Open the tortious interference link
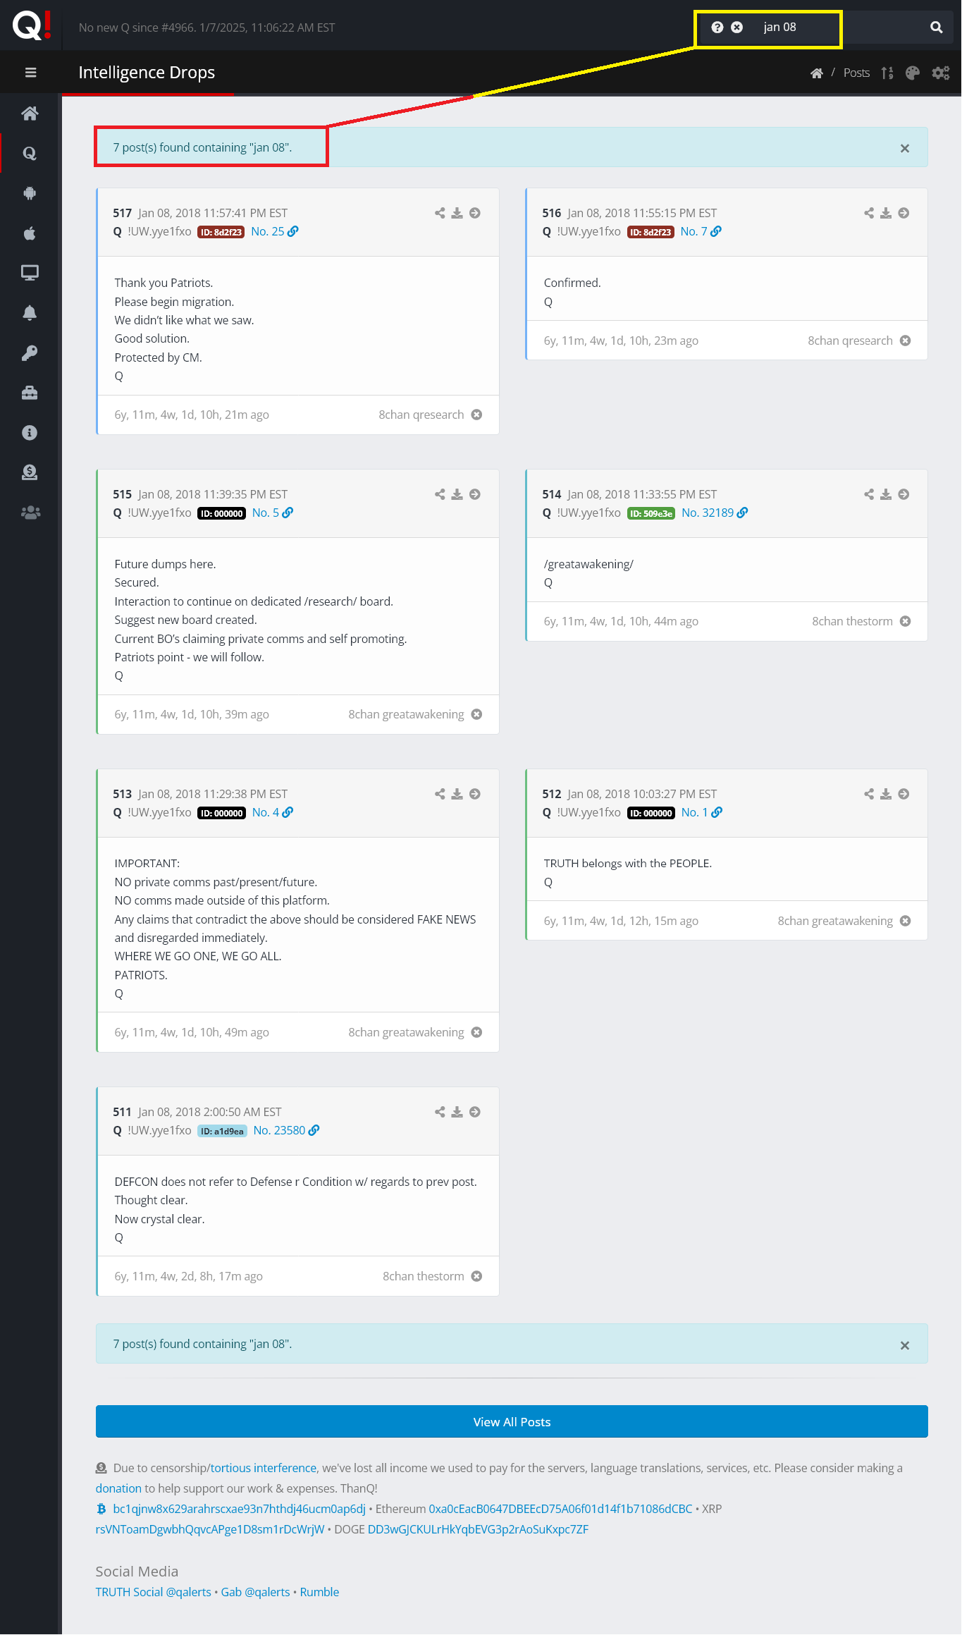The width and height of the screenshot is (962, 1635). pyautogui.click(x=263, y=1468)
